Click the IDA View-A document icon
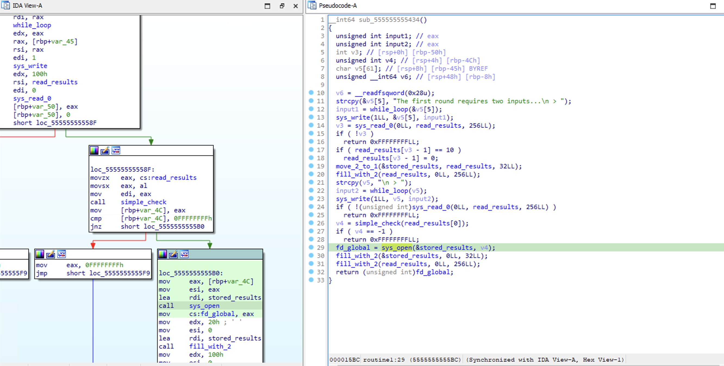This screenshot has height=366, width=724. [x=5, y=5]
